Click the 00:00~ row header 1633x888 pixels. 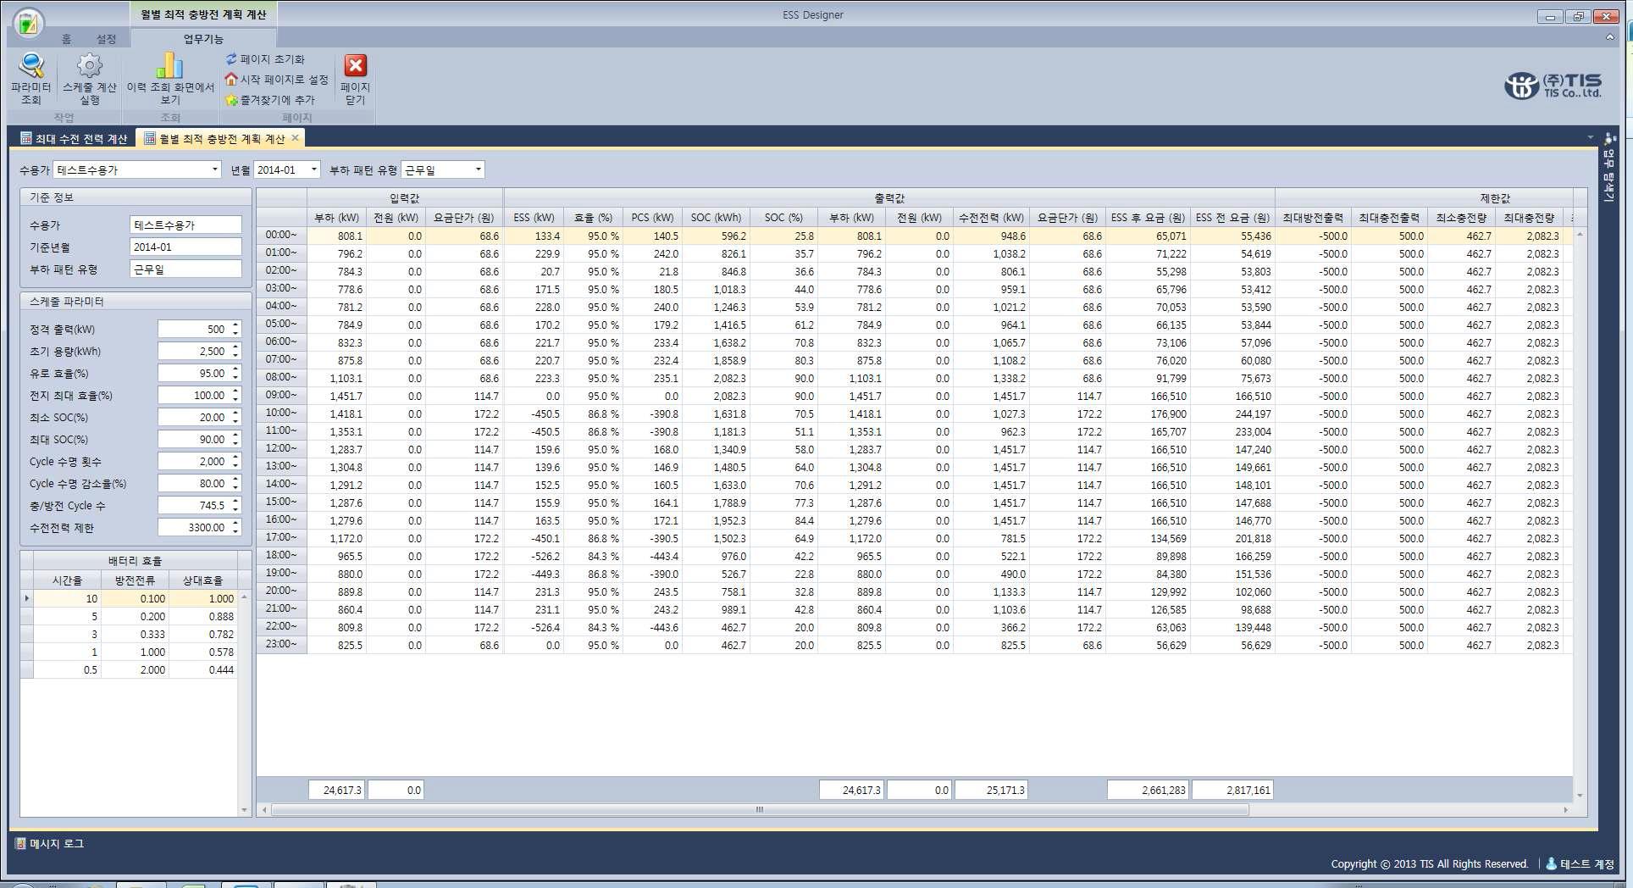coord(281,235)
